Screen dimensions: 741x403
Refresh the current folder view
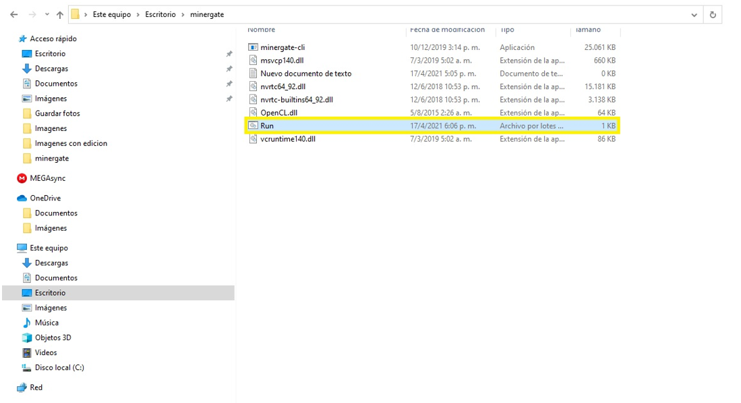pos(713,14)
